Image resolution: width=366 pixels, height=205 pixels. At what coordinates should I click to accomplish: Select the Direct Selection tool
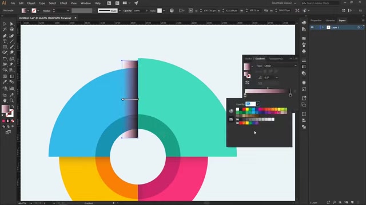click(x=11, y=24)
